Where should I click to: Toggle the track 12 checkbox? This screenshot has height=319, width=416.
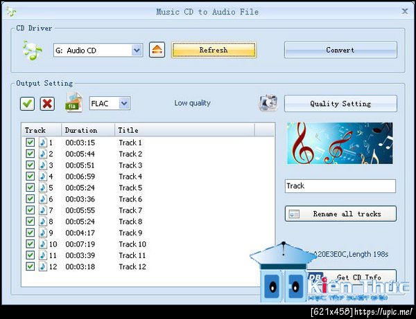coord(30,266)
